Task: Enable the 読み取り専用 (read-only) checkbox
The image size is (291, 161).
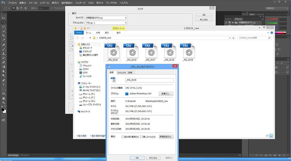Action: click(123, 137)
